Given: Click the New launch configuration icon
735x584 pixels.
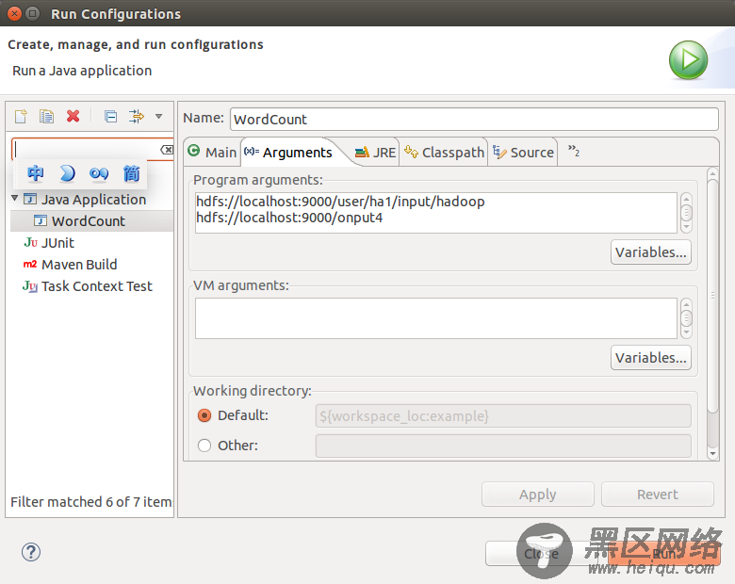Looking at the screenshot, I should pos(21,116).
